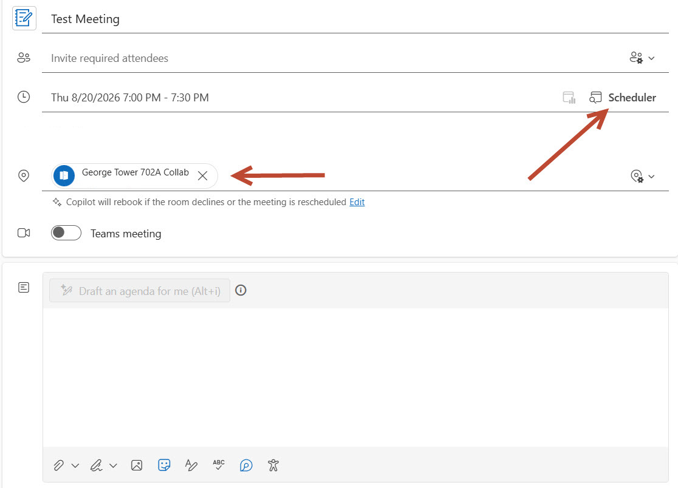Remove George Tower 702A Collab with X

tap(202, 176)
